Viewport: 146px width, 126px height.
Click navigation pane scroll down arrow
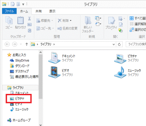[x=41, y=125]
